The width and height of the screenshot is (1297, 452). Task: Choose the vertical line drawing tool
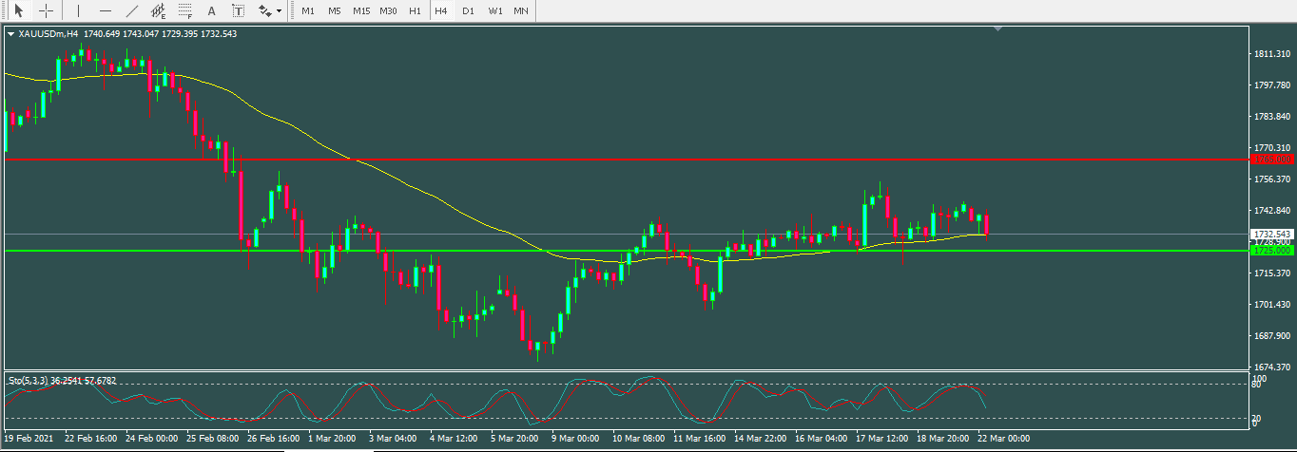click(x=78, y=11)
